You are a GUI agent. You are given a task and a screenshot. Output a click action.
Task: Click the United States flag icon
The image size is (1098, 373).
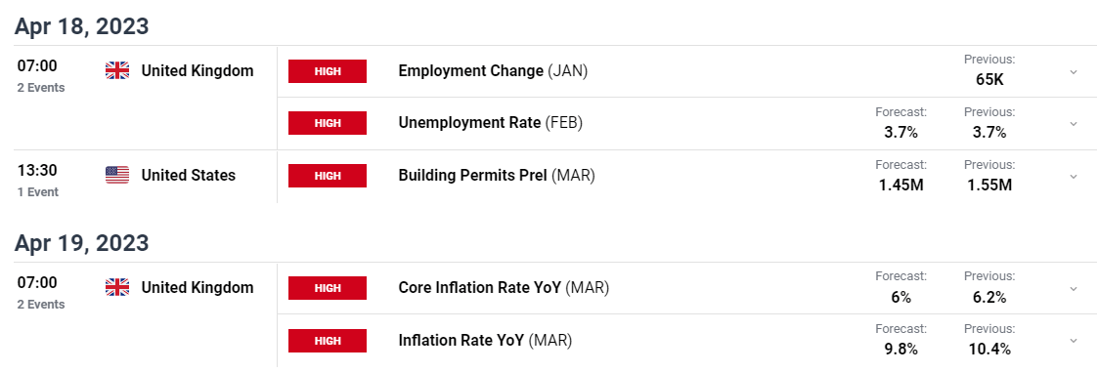click(117, 175)
